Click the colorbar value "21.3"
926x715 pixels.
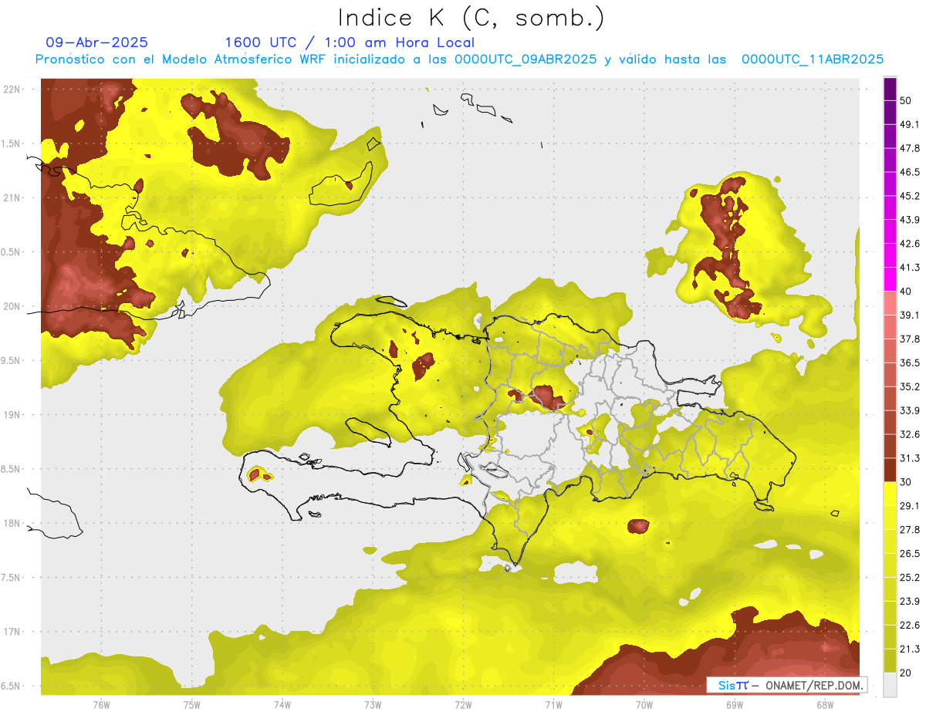(x=910, y=649)
